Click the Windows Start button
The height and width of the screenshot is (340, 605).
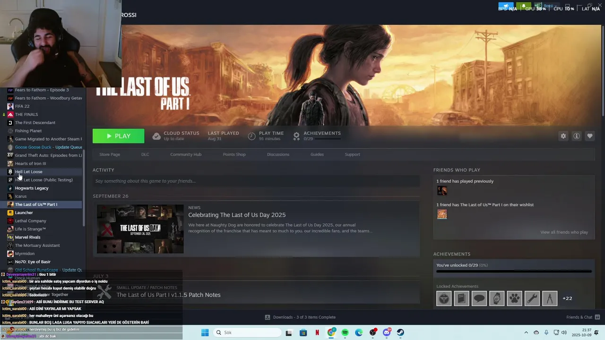point(205,332)
